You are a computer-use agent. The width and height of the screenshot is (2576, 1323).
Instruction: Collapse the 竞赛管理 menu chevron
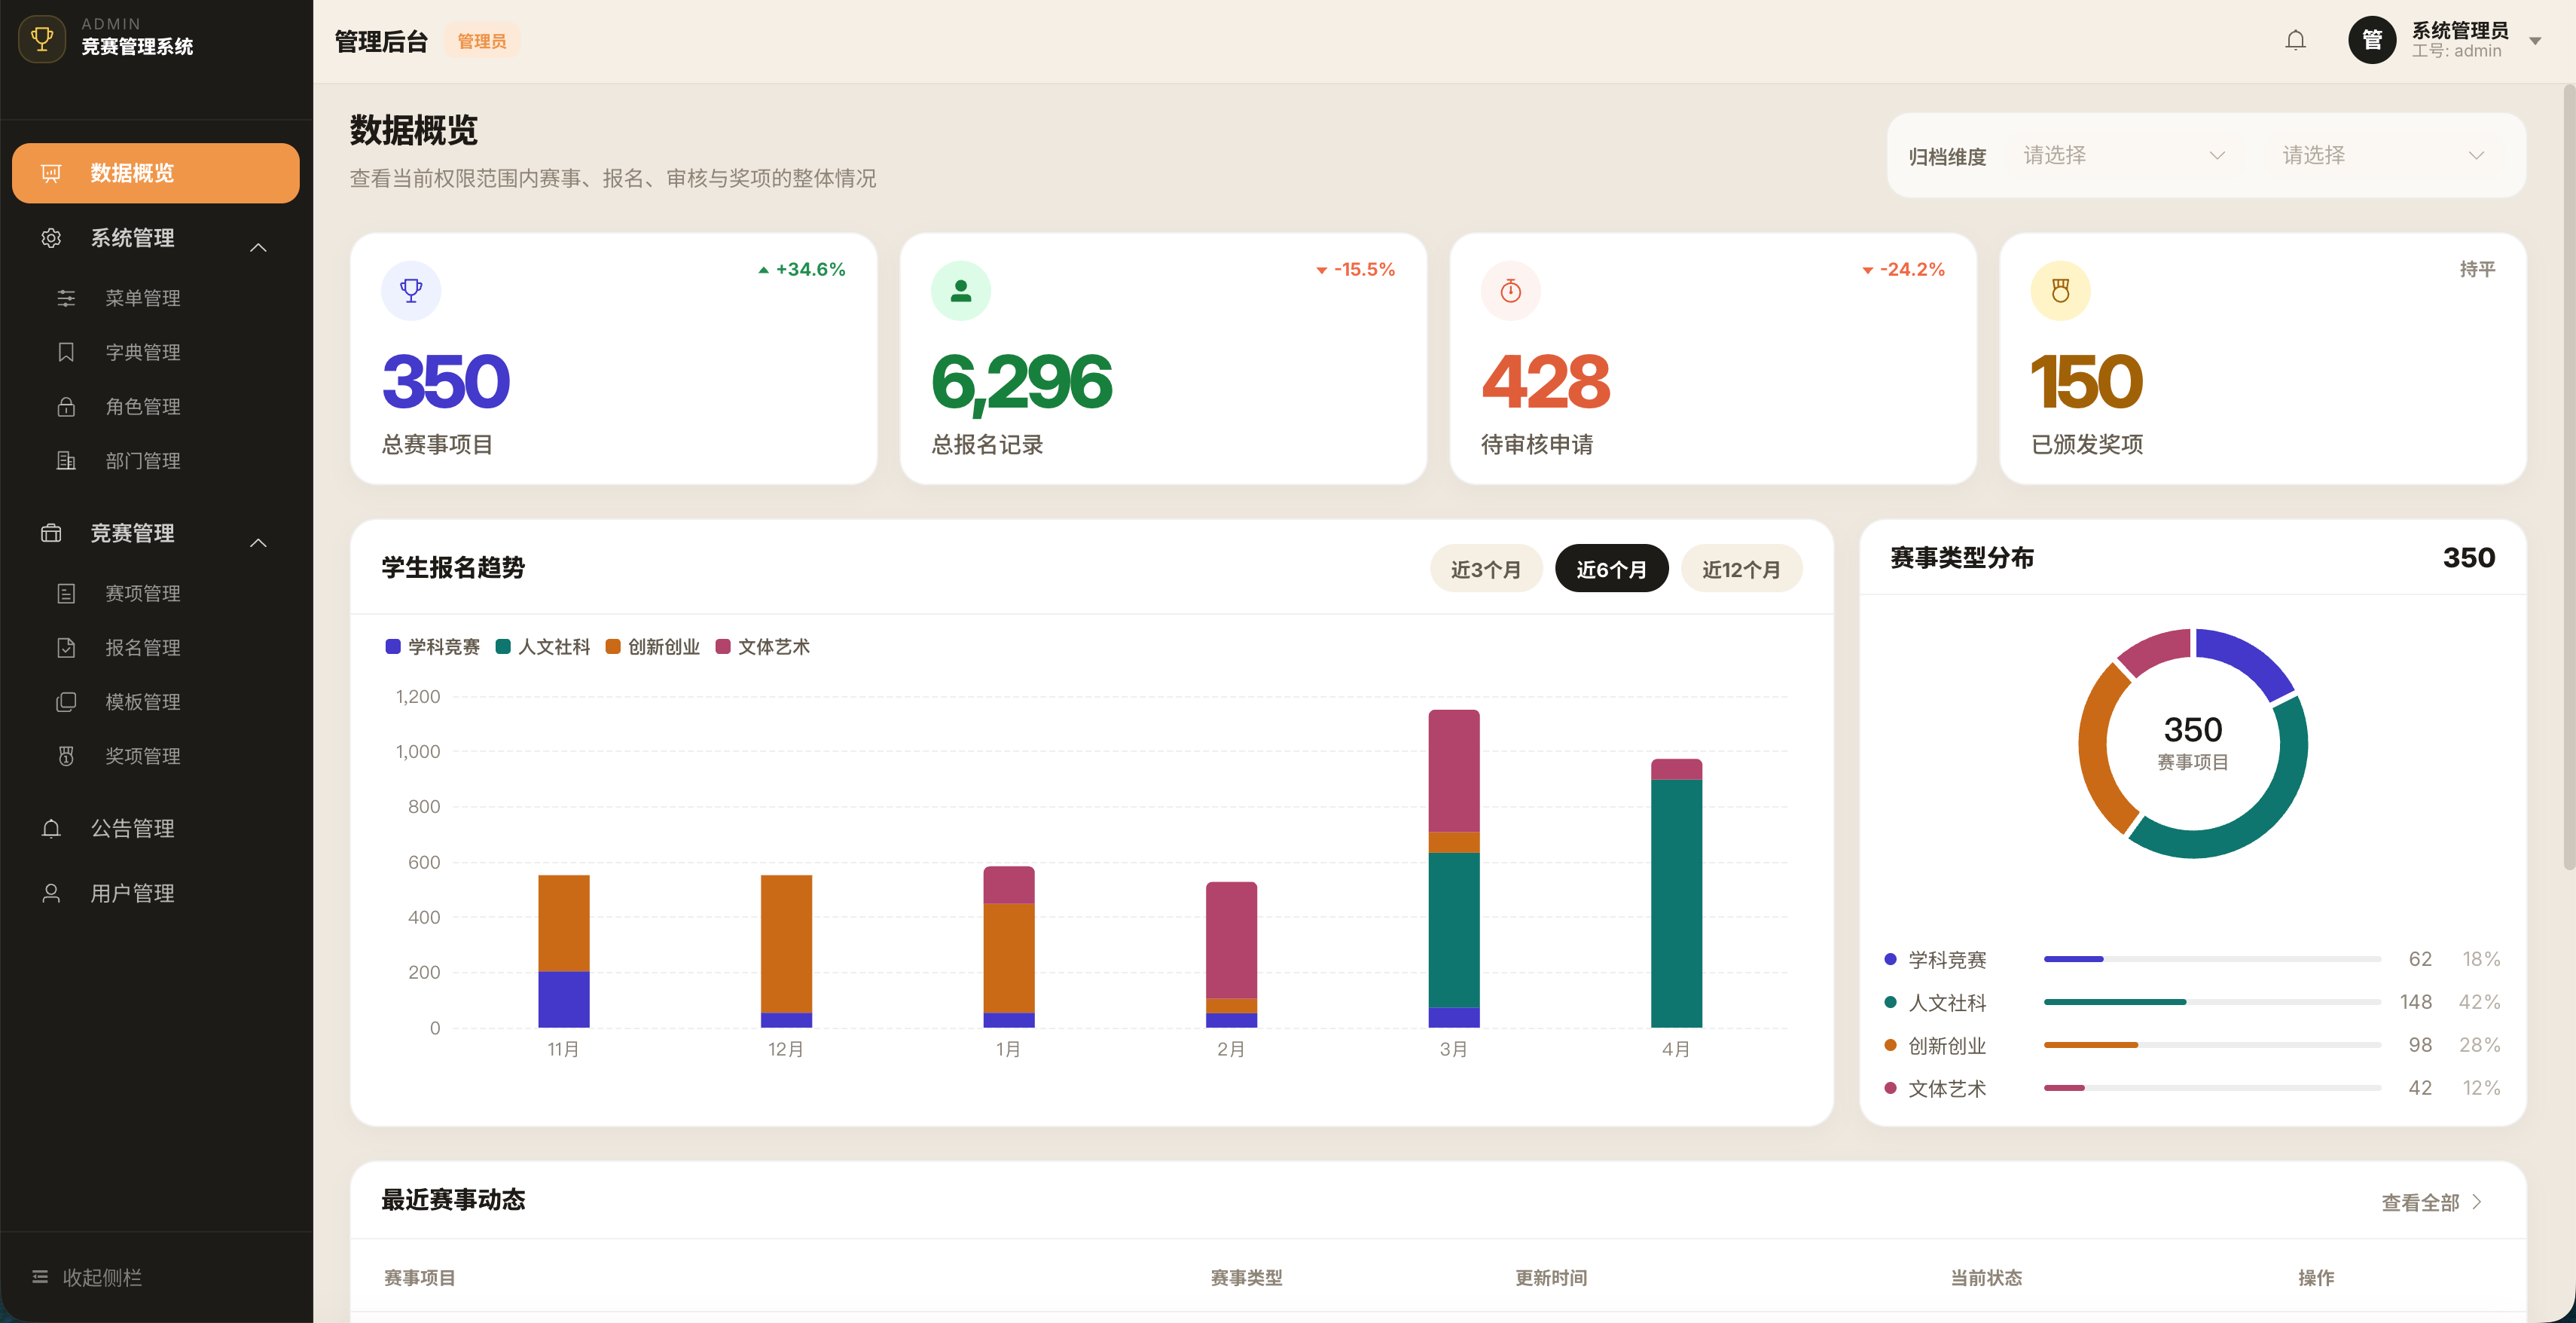258,542
